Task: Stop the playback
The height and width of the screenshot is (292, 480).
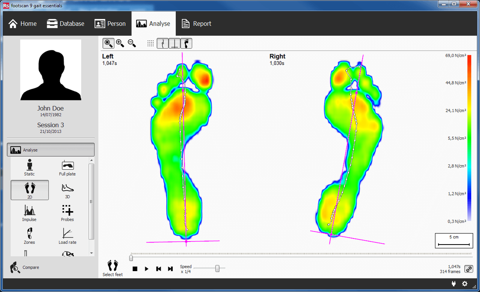Action: click(x=135, y=269)
